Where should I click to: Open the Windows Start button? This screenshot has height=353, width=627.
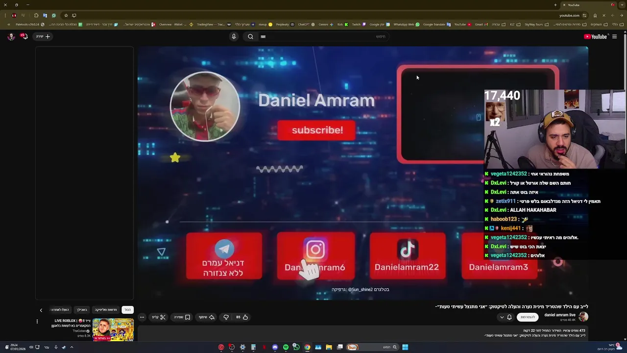point(405,347)
